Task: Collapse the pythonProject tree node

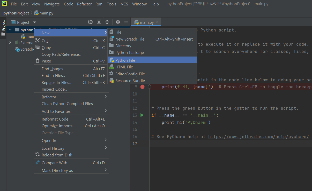Action: 10,30
